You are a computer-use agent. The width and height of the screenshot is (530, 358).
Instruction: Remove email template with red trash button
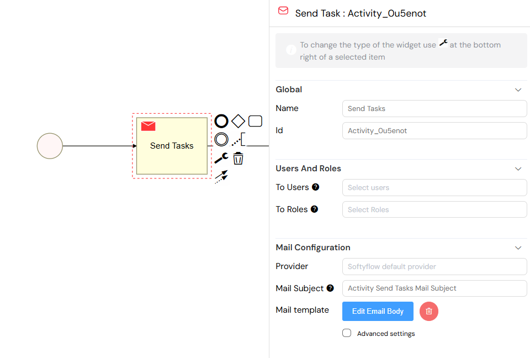click(x=429, y=311)
